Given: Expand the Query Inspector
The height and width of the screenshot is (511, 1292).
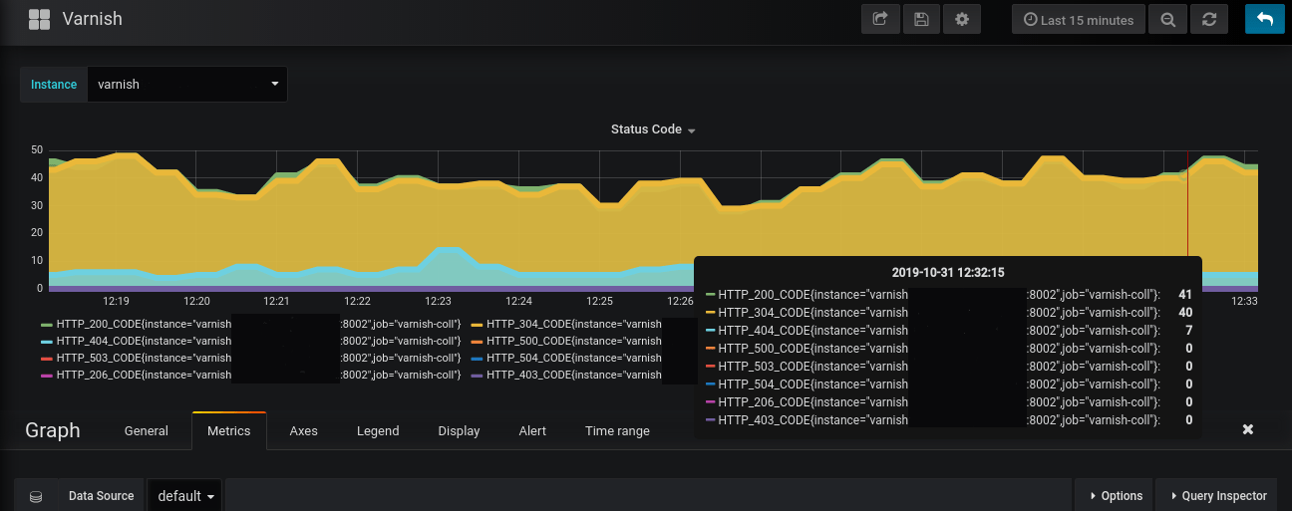Looking at the screenshot, I should click(1217, 496).
